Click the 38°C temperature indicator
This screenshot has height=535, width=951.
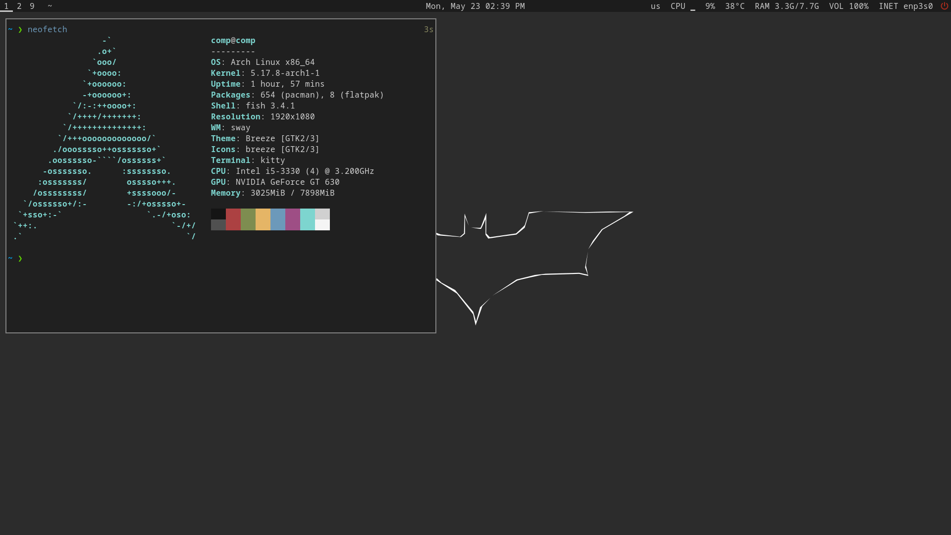(735, 6)
